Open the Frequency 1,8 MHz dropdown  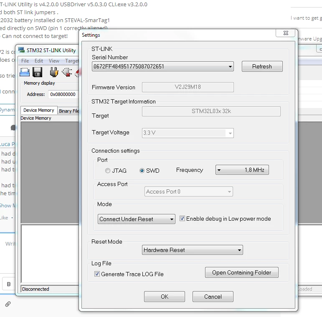pos(242,170)
